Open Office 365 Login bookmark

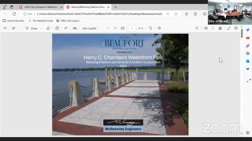[x=69, y=21]
